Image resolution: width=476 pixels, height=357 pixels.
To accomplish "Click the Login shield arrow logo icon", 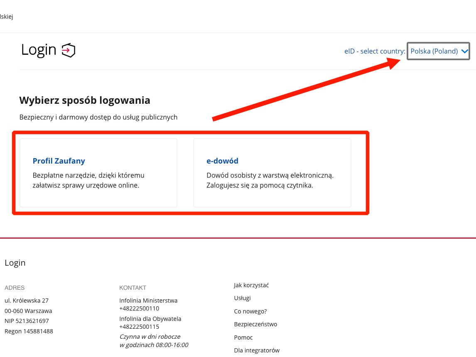I will [x=69, y=50].
